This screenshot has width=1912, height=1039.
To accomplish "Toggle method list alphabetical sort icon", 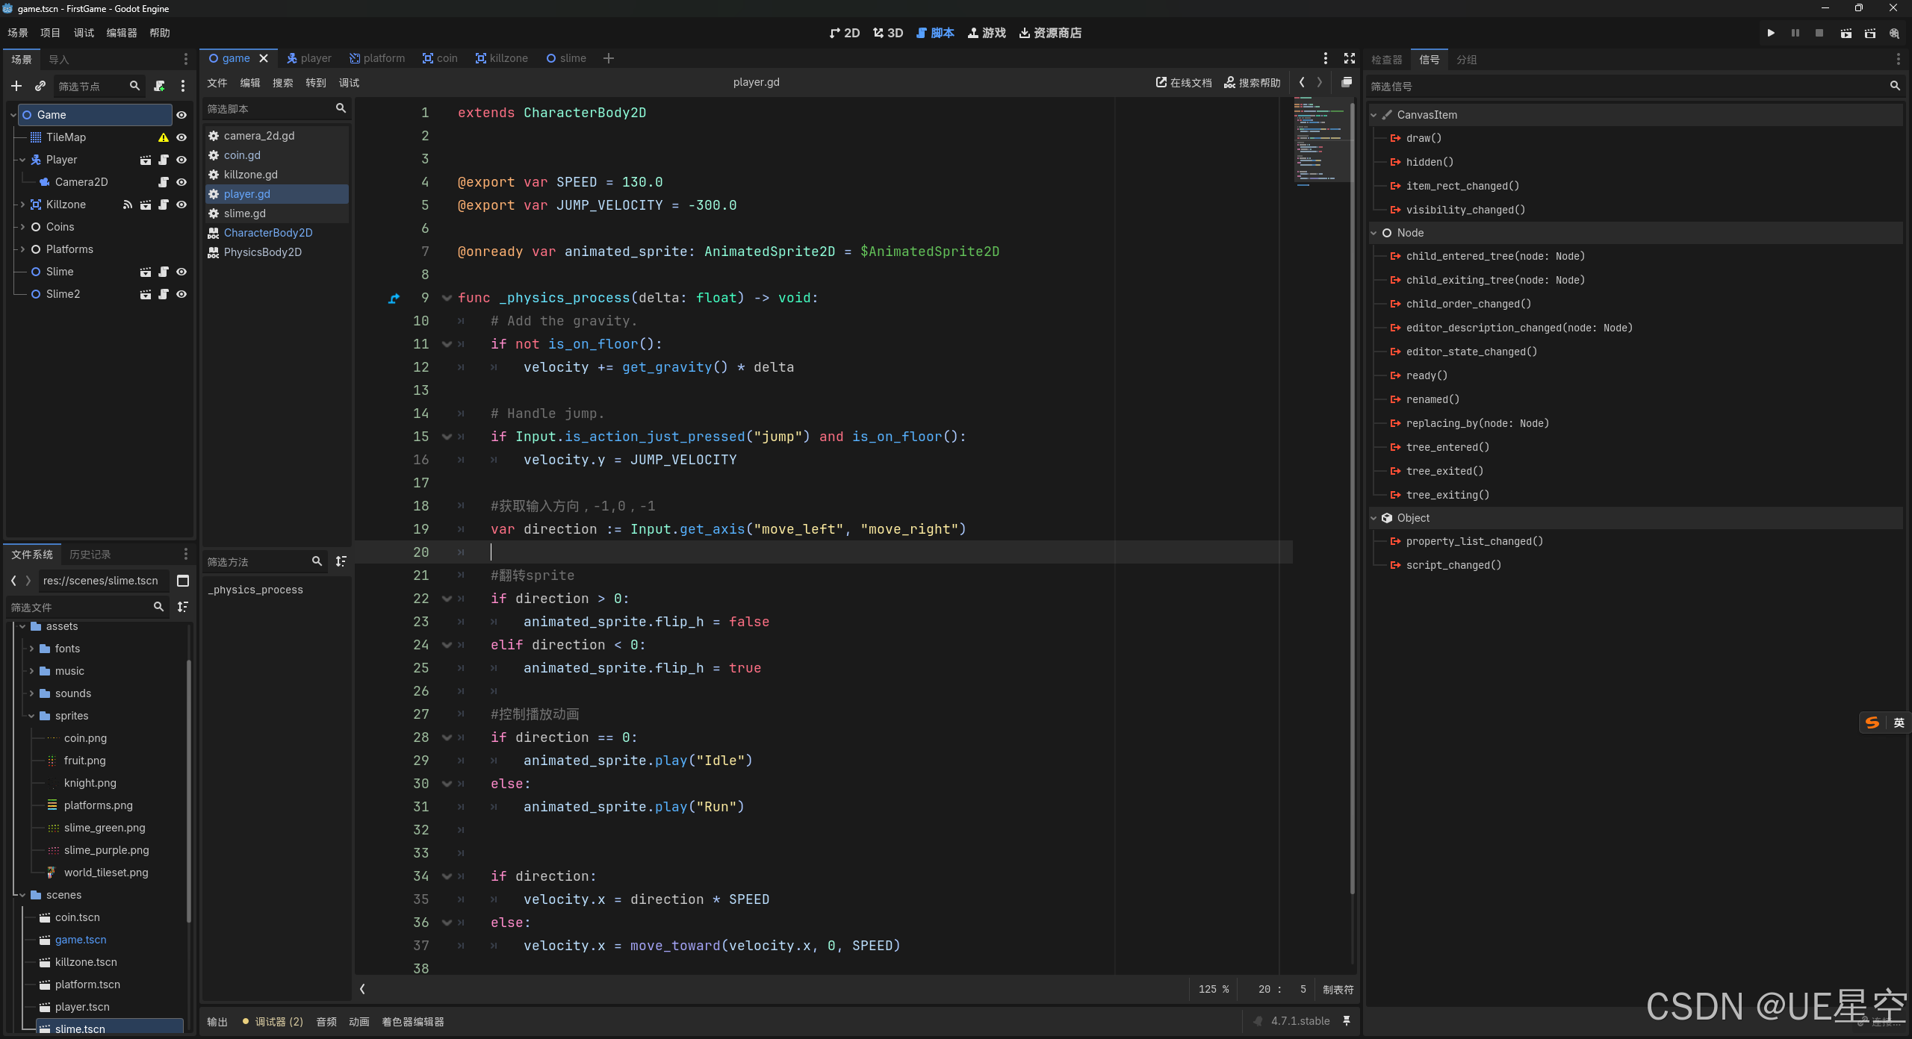I will pos(341,561).
